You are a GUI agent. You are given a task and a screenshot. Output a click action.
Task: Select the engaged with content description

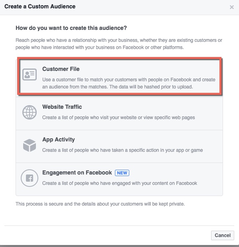click(120, 183)
